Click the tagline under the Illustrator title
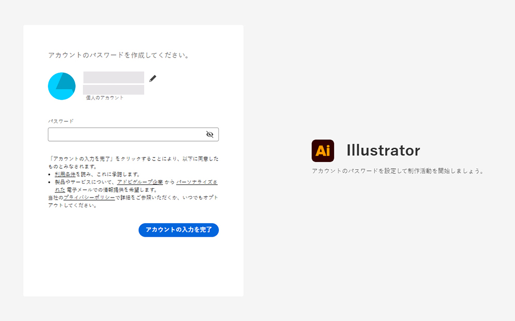Screen dimensions: 515x321 pos(398,170)
